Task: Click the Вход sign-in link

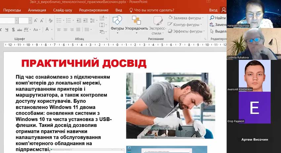Action: click(x=213, y=10)
